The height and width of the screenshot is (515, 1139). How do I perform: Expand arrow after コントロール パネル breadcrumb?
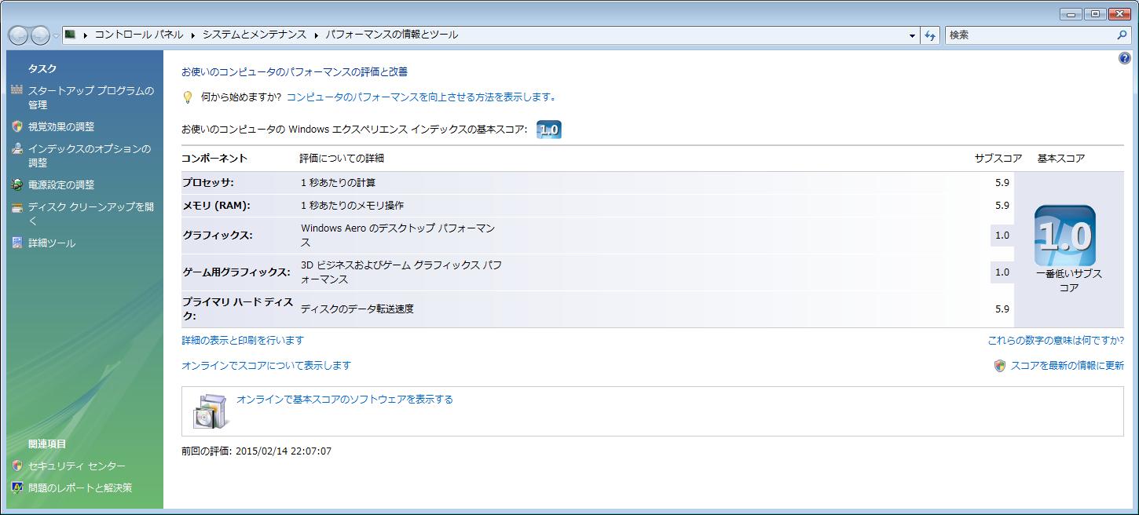pos(193,35)
